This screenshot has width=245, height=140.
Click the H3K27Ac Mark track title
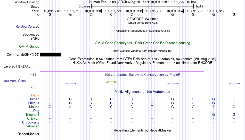click(142, 63)
